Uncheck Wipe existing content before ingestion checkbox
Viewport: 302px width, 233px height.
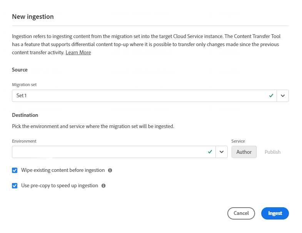tap(15, 170)
